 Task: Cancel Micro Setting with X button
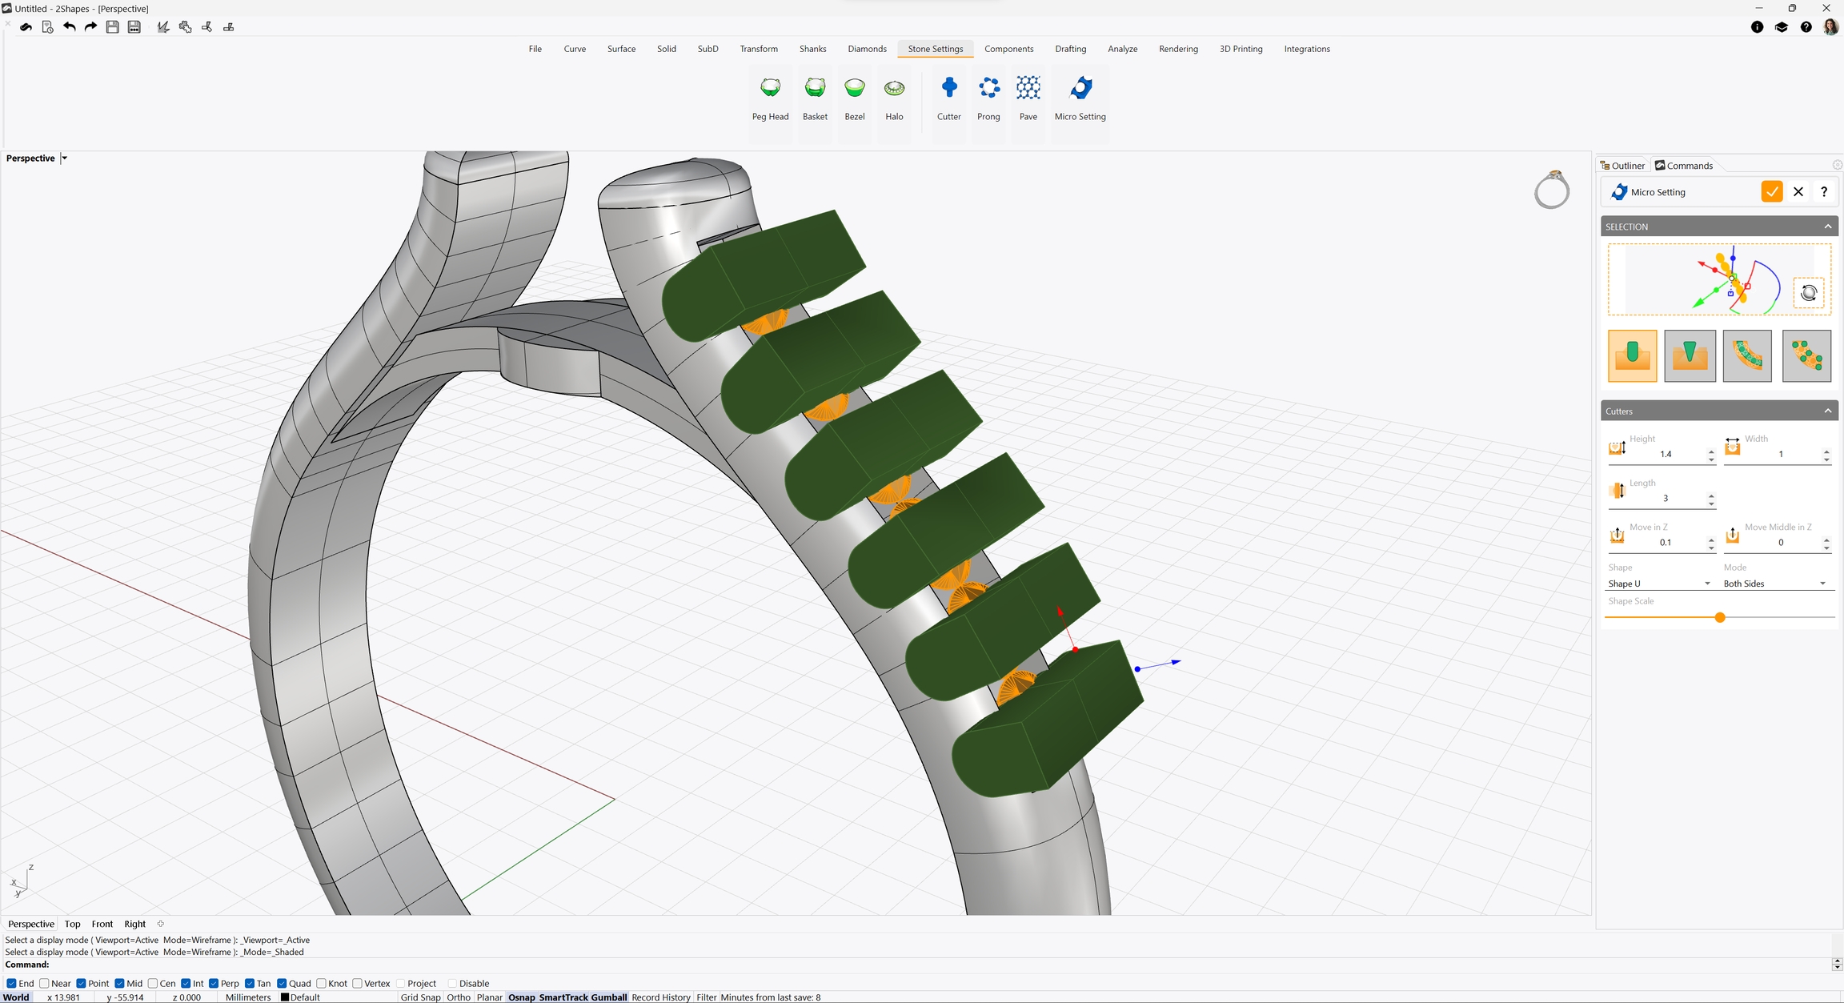coord(1798,192)
